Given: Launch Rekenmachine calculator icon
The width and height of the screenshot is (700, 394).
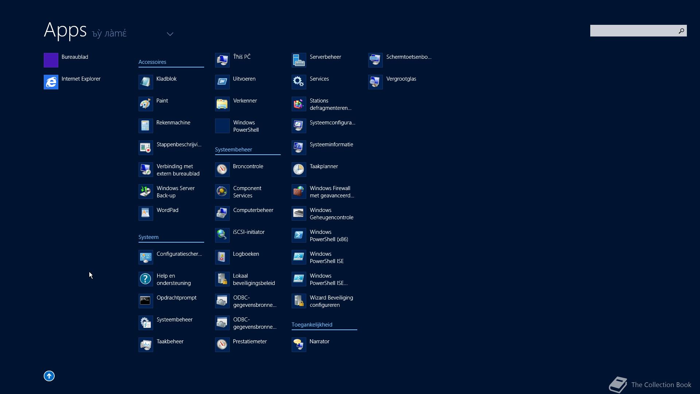Looking at the screenshot, I should [146, 126].
